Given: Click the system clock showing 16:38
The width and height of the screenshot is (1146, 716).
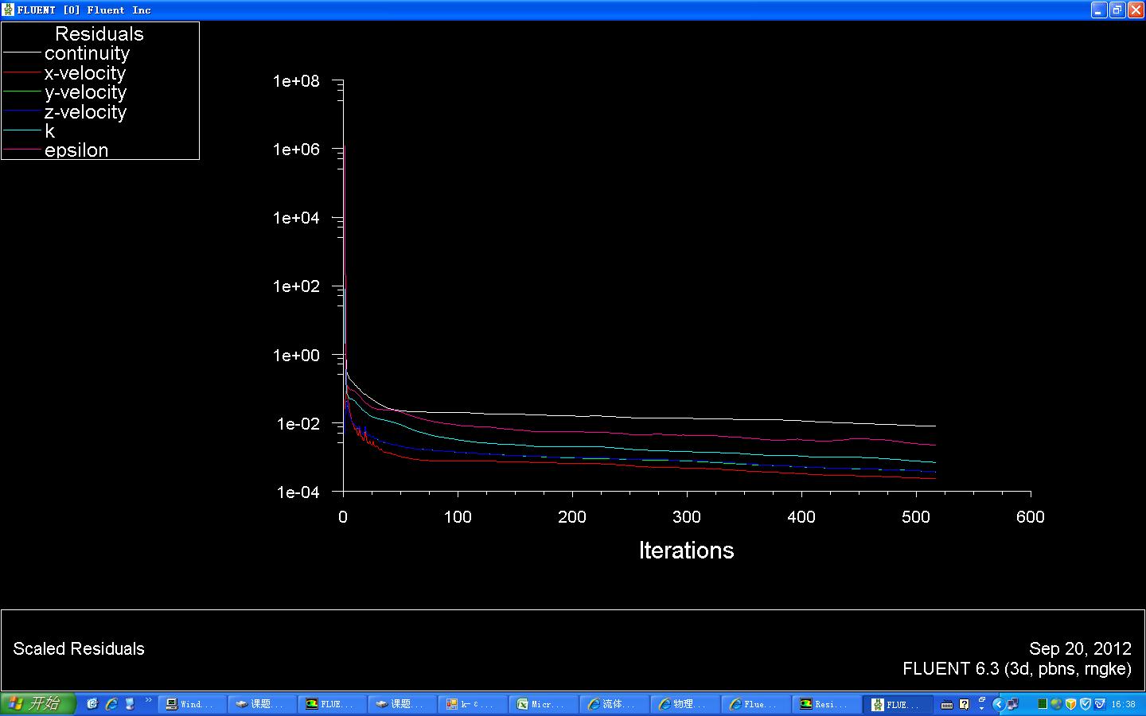Looking at the screenshot, I should [1123, 704].
